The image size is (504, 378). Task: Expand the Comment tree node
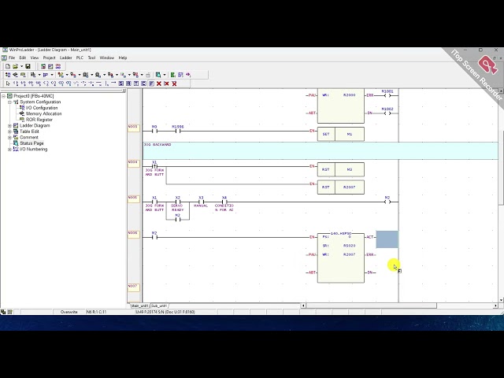click(x=9, y=137)
